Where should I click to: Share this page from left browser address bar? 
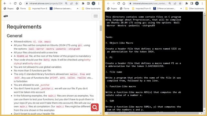pyautogui.click(x=71, y=4)
